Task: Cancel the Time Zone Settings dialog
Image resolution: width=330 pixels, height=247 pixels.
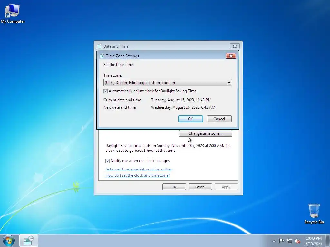Action: pos(219,119)
